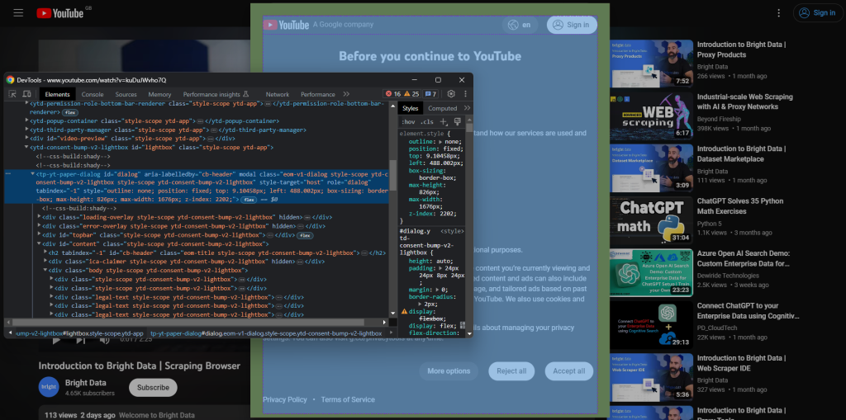846x420 pixels.
Task: Click Sign in at YouTube page top right
Action: [x=817, y=13]
